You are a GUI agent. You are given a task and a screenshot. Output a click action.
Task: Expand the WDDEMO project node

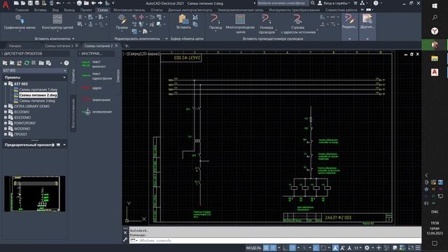pos(6,129)
